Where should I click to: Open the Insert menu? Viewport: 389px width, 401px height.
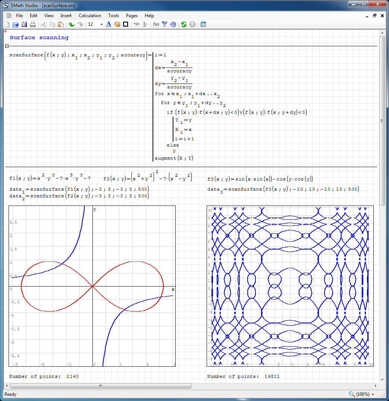pos(66,16)
